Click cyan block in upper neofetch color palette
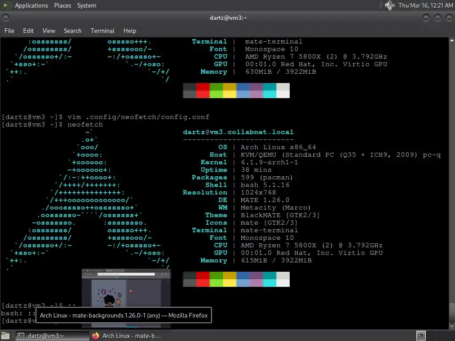 270,91
